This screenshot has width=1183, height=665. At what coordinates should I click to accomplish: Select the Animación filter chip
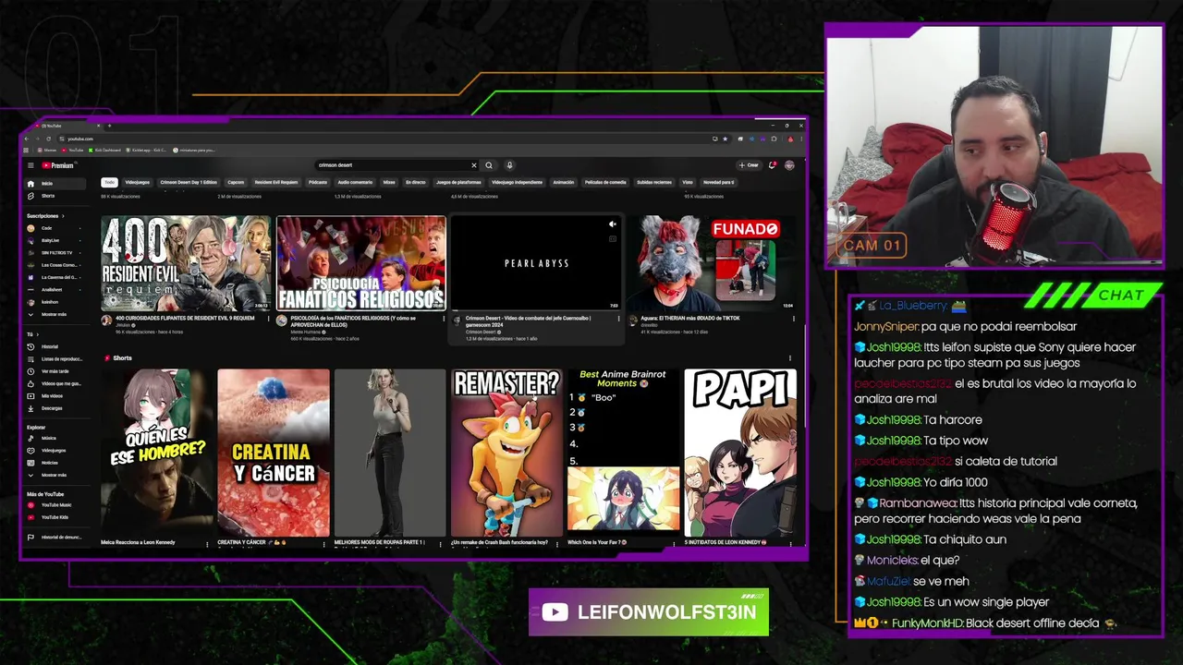[x=564, y=182]
